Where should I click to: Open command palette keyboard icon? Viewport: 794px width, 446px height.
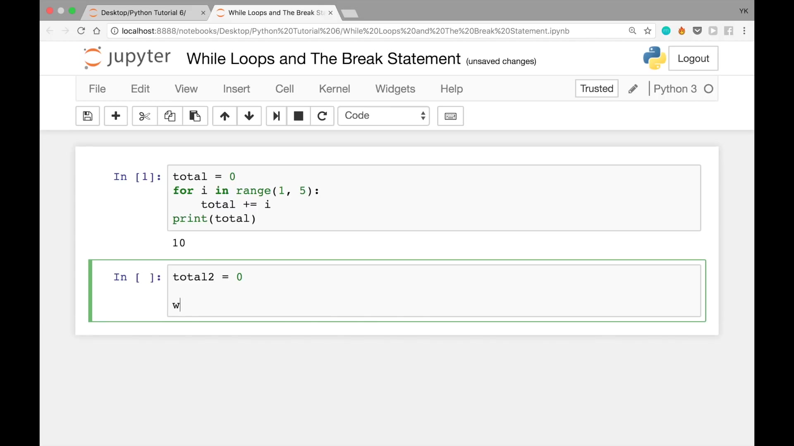tap(450, 116)
